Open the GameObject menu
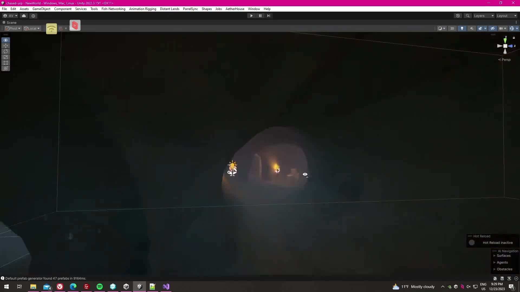Viewport: 520px width, 292px height. (41, 9)
